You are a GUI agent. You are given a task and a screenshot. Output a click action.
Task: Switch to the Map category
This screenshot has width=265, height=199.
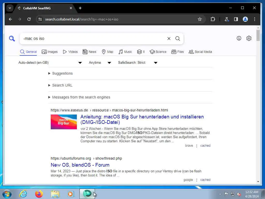coord(107,52)
